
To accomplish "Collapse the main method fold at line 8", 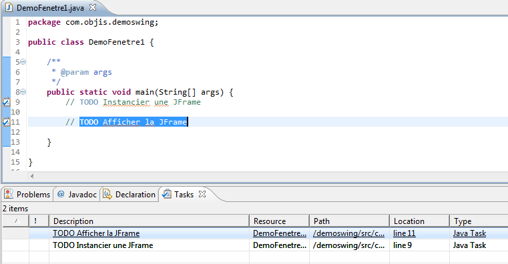I will [x=23, y=92].
